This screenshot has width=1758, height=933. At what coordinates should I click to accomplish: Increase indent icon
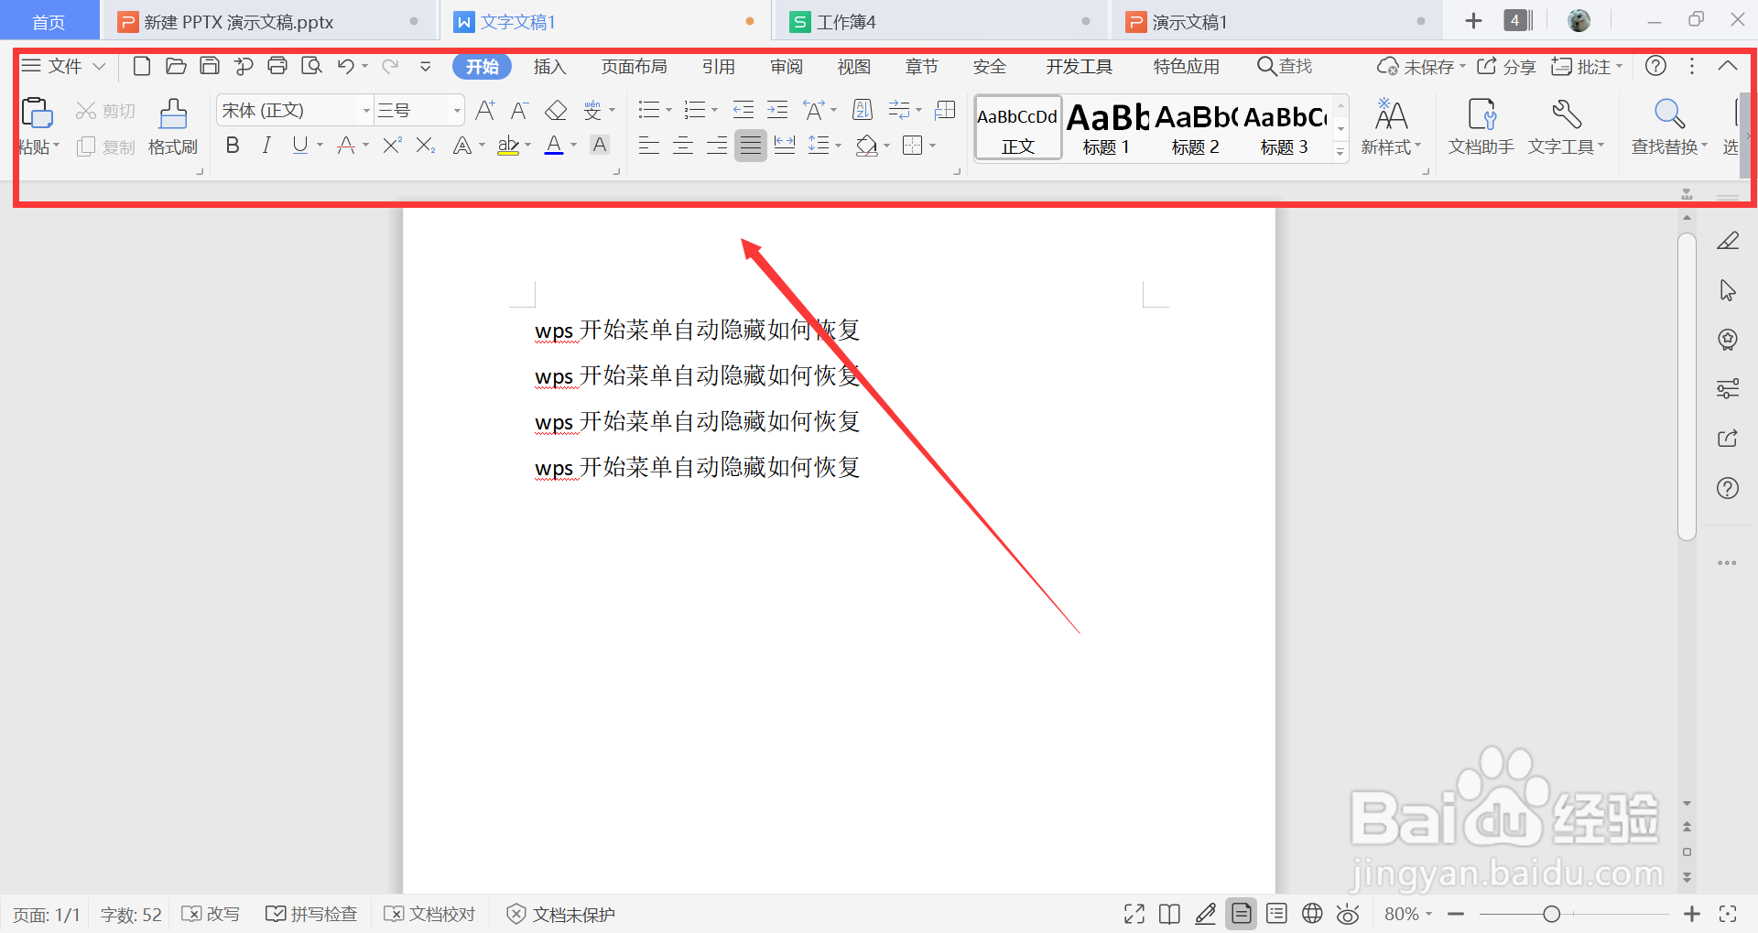777,111
